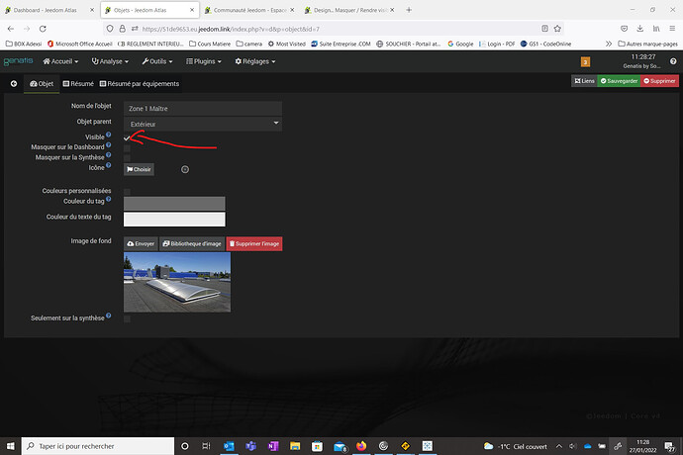The height and width of the screenshot is (455, 683).
Task: Toggle the Couleurs personnalisées checkbox
Action: tap(127, 192)
